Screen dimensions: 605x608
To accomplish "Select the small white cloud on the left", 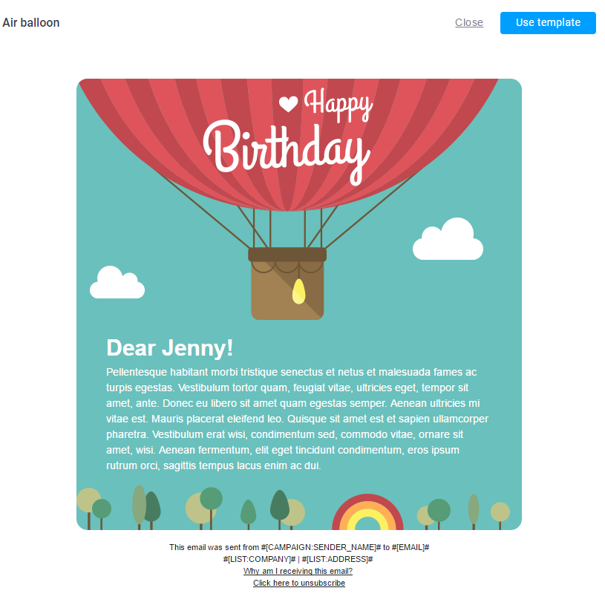I will [x=117, y=284].
